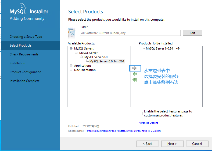Enable the Select Features page checkbox
This screenshot has width=212, height=151.
(x=141, y=113)
